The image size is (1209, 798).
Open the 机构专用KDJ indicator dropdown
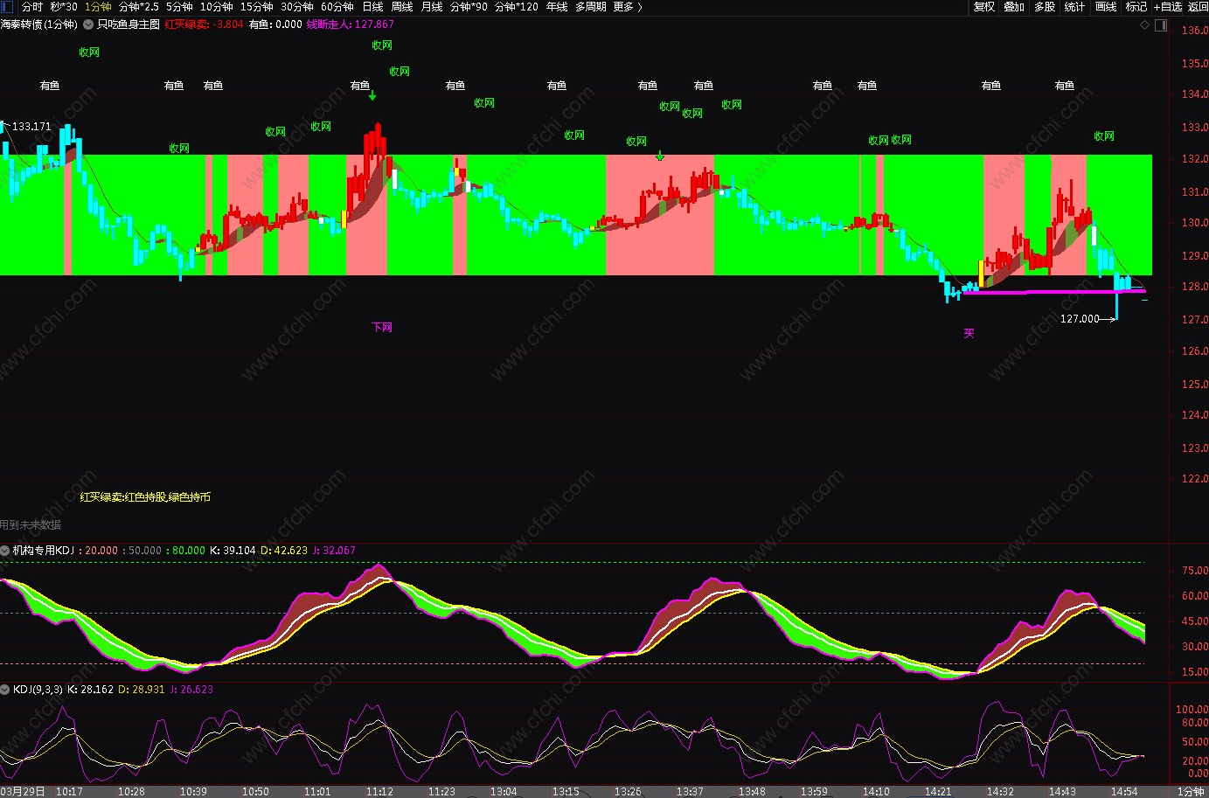click(5, 551)
